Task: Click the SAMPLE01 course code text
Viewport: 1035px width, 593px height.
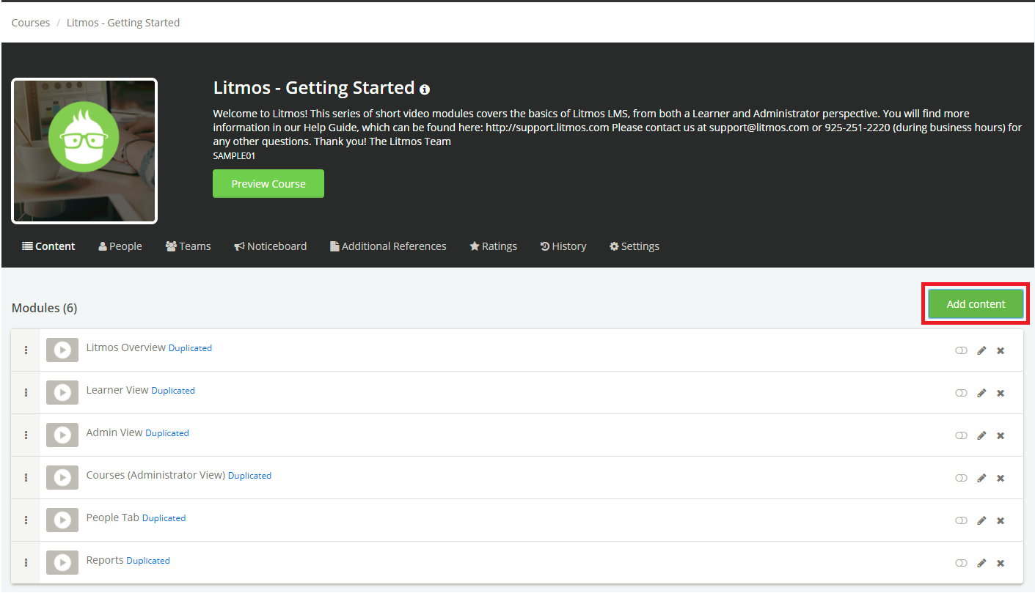Action: pyautogui.click(x=234, y=156)
